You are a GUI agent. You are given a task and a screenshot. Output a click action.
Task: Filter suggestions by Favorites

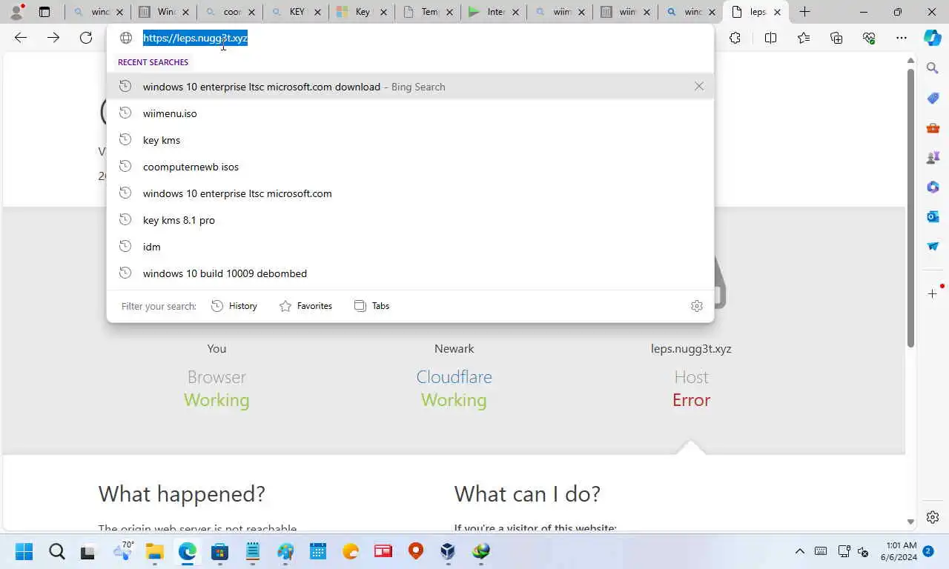pos(305,306)
